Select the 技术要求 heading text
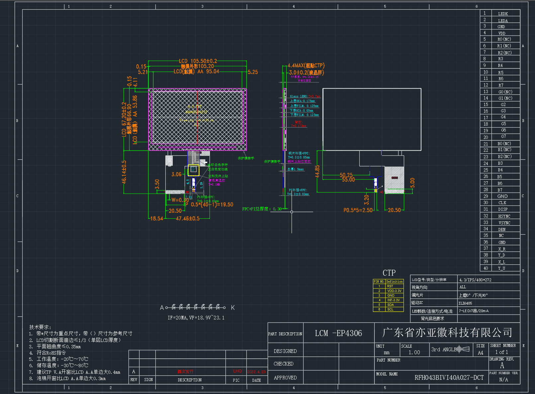The width and height of the screenshot is (535, 394). click(40, 327)
